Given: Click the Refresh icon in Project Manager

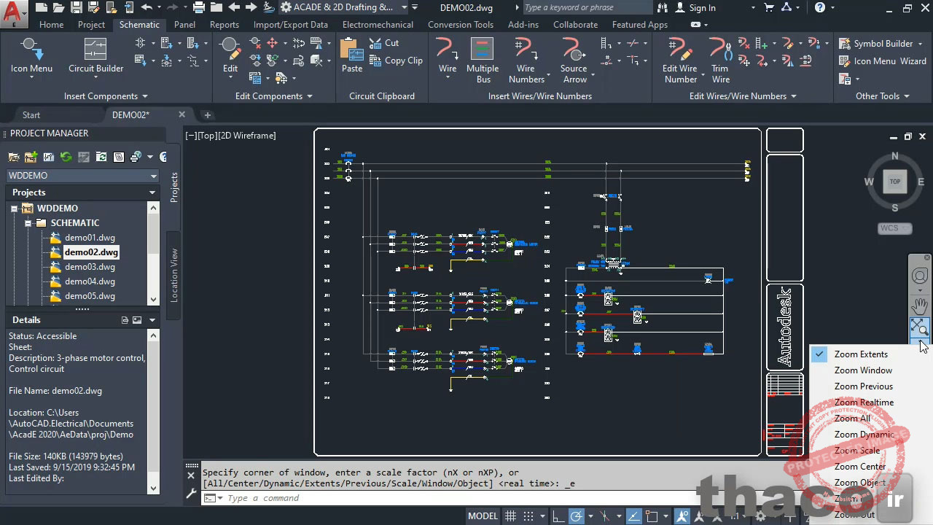Looking at the screenshot, I should pos(66,157).
